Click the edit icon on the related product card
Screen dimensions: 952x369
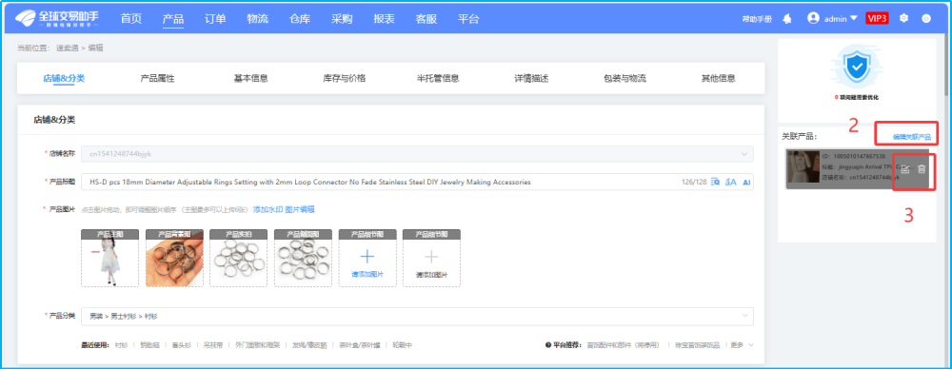tap(905, 169)
